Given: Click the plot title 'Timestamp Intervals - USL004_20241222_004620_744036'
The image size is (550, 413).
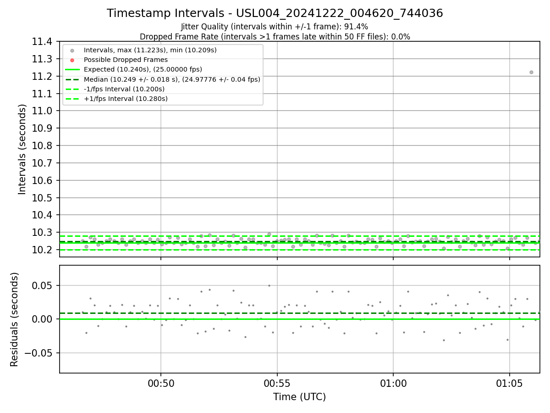Looking at the screenshot, I should [275, 13].
